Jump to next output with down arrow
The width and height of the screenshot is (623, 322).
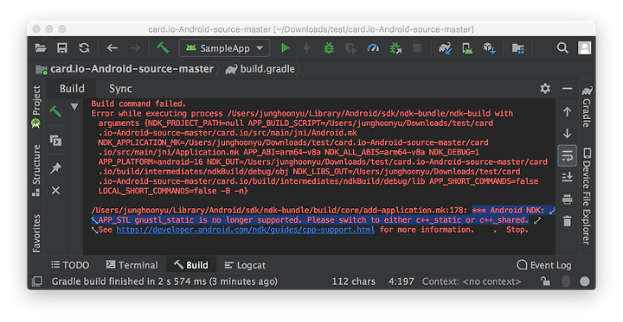coord(567,134)
